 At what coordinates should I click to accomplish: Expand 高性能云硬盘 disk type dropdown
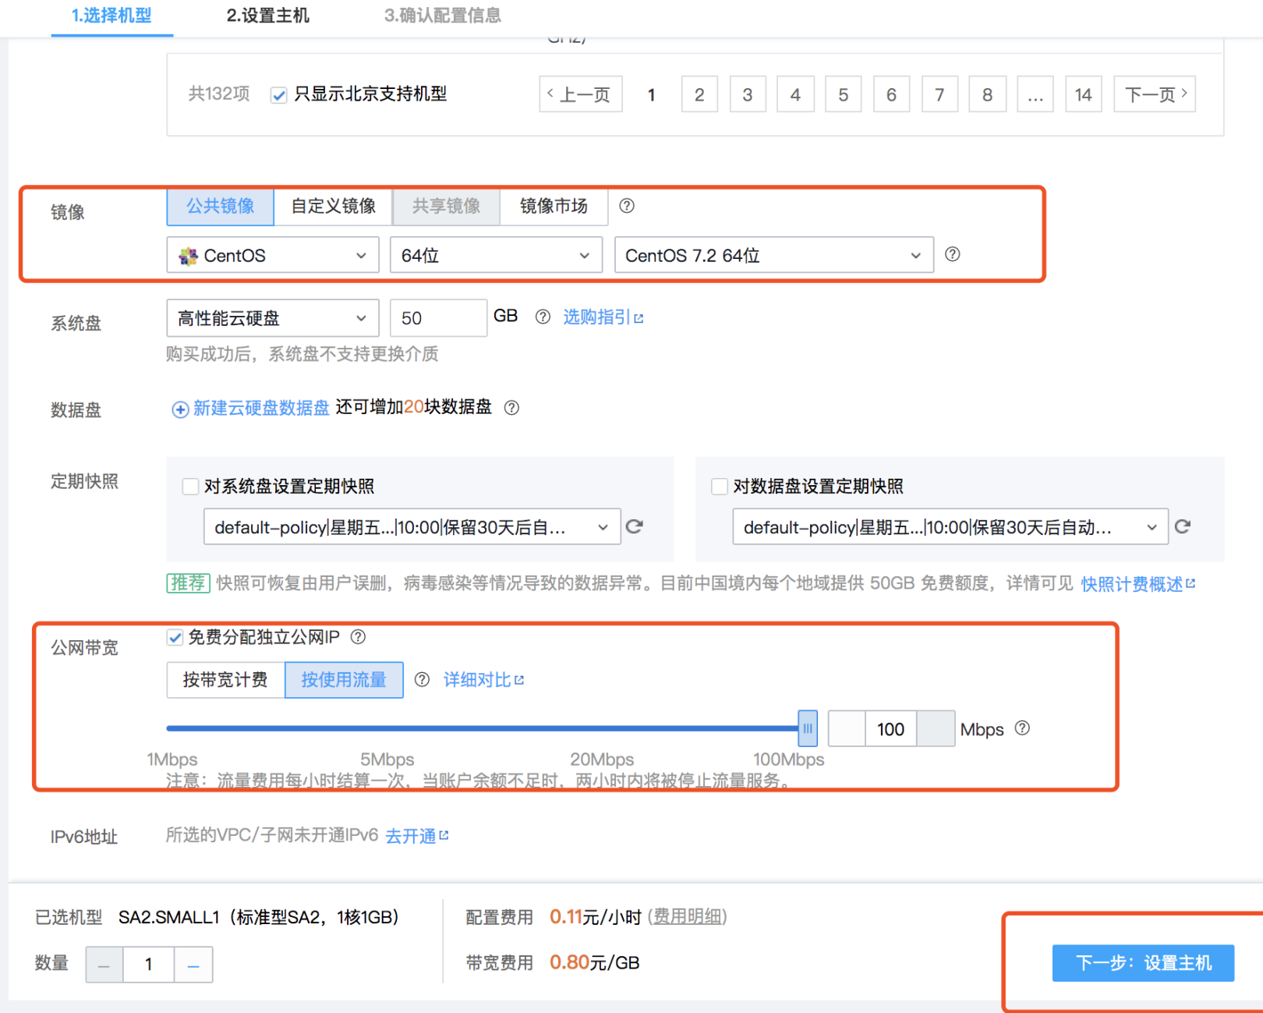pyautogui.click(x=273, y=318)
